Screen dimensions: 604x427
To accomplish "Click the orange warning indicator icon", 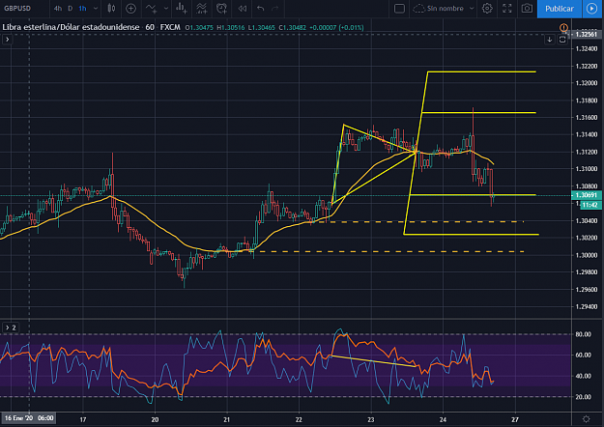I will click(563, 28).
